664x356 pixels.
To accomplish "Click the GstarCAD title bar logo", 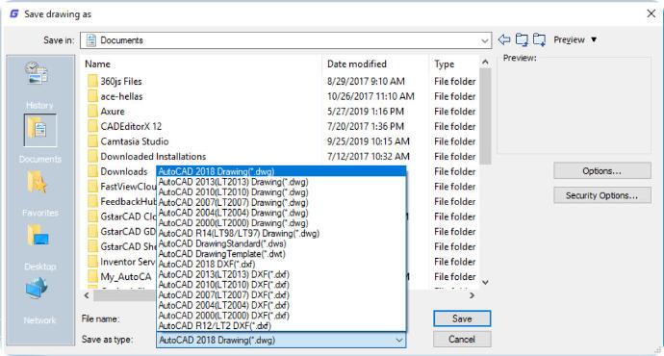I will (x=14, y=14).
